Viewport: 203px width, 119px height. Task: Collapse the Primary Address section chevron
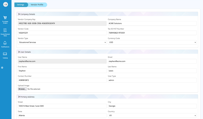coord(19,97)
